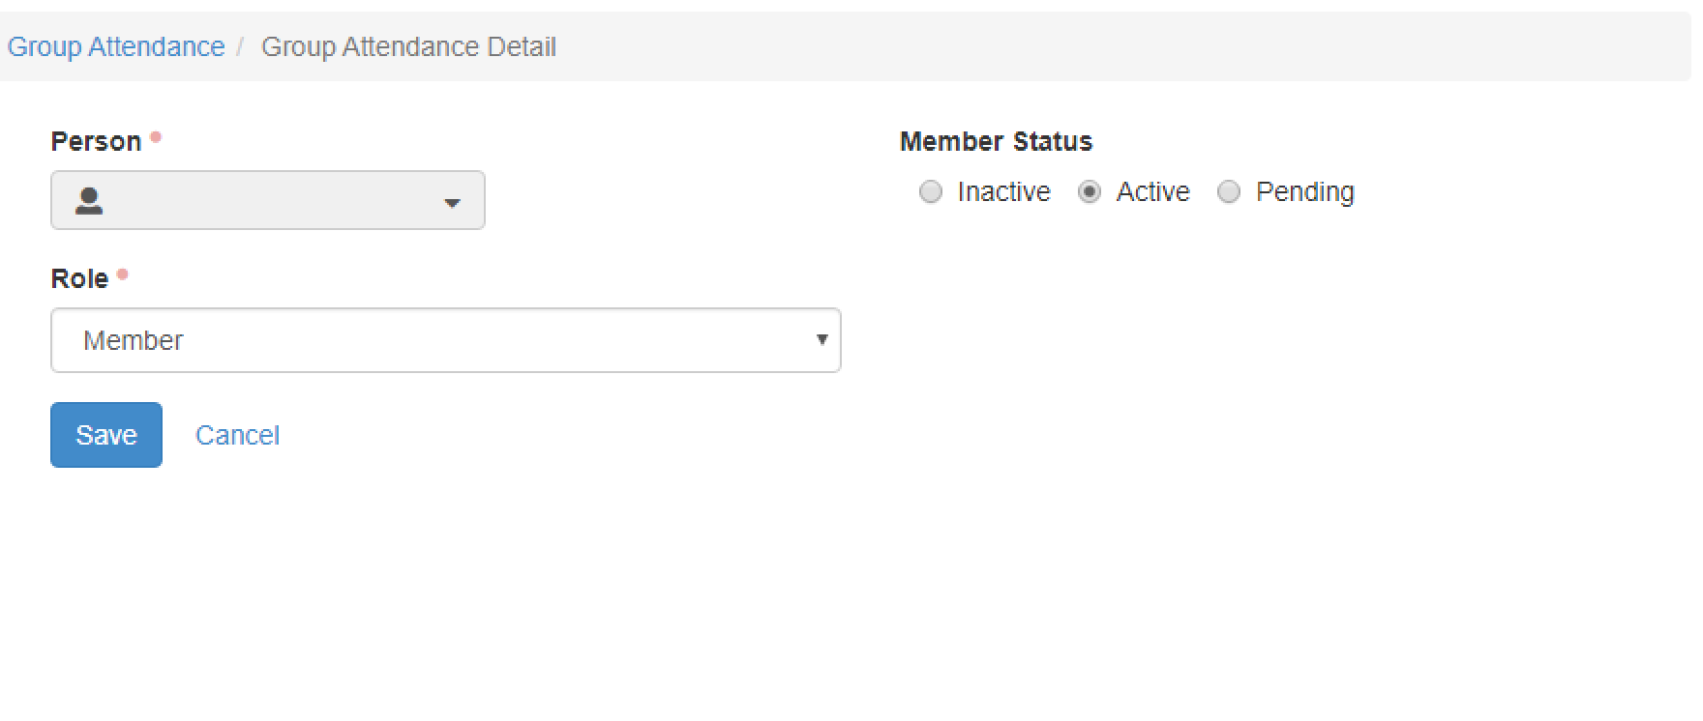Select the Group Attendance Detail breadcrumb item
Screen dimensions: 1703x721
pyautogui.click(x=409, y=45)
